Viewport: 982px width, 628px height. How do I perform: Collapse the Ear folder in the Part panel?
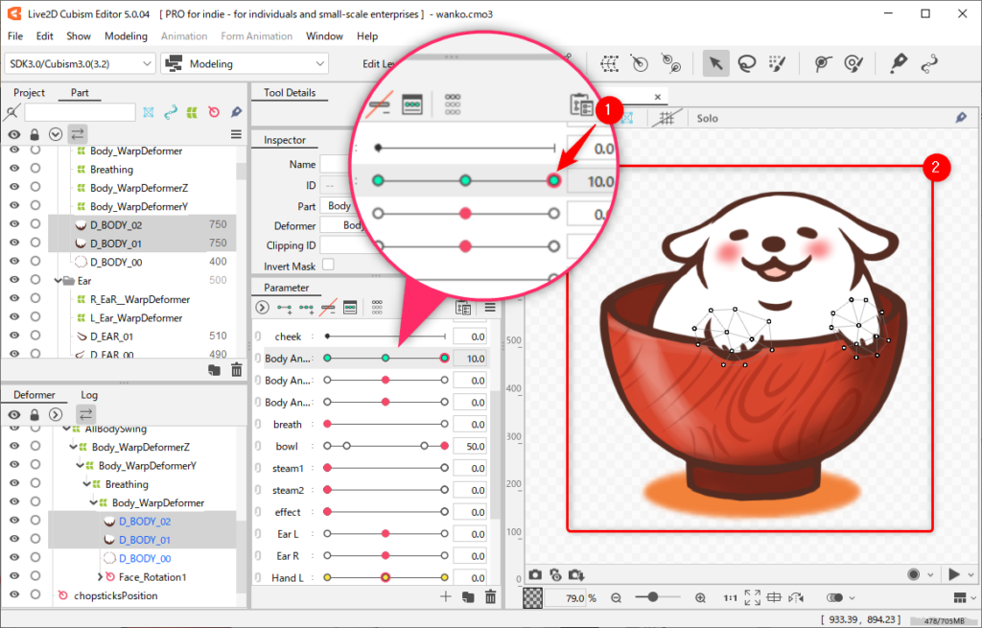tap(58, 281)
